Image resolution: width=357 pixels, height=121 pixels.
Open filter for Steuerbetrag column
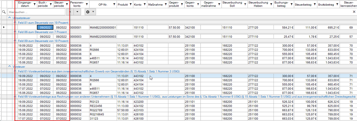(314, 5)
